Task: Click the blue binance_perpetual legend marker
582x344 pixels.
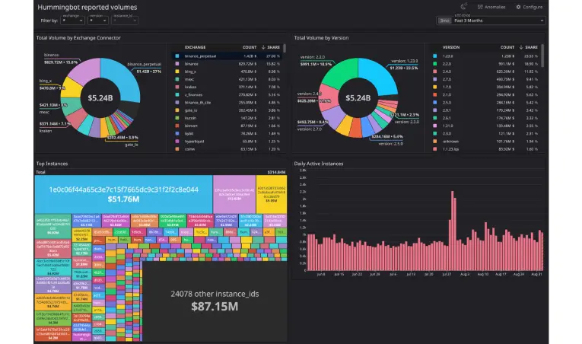Action: tap(177, 56)
